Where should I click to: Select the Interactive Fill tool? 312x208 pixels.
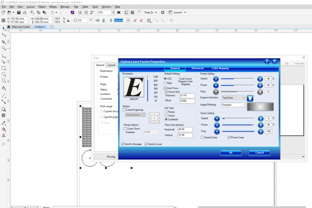click(x=3, y=129)
